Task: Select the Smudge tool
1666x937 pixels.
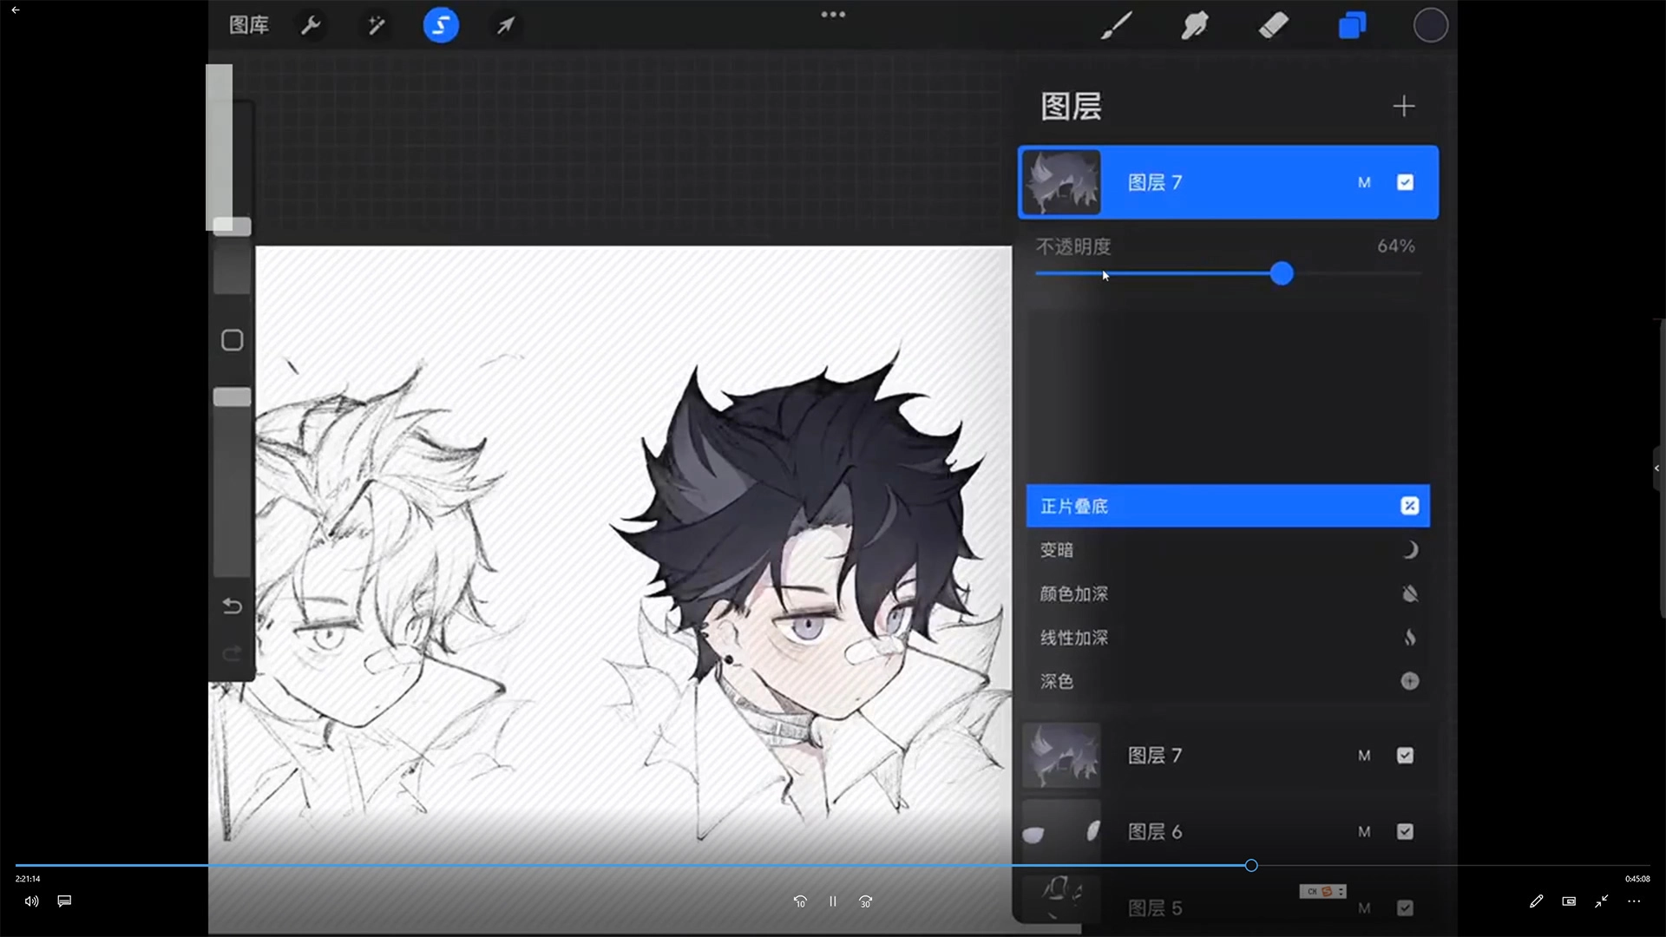Action: pyautogui.click(x=1195, y=25)
